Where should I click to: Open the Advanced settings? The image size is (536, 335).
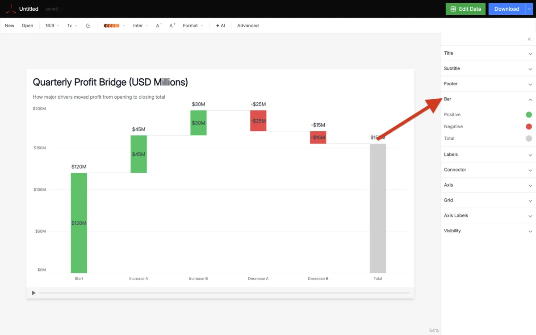point(248,25)
